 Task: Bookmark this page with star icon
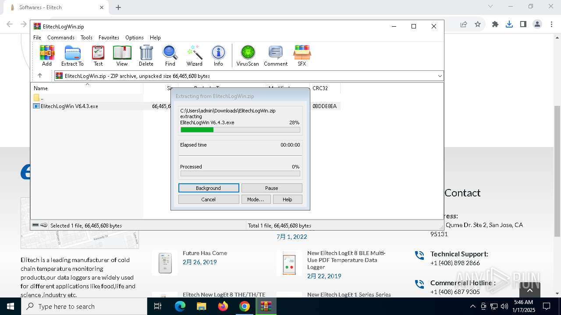478,24
